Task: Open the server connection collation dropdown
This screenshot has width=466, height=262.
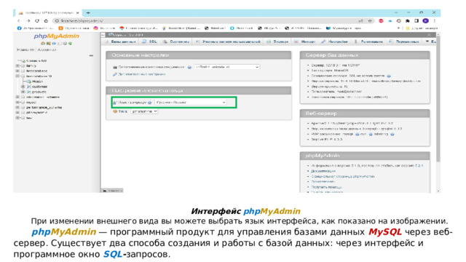Action: coord(227,67)
